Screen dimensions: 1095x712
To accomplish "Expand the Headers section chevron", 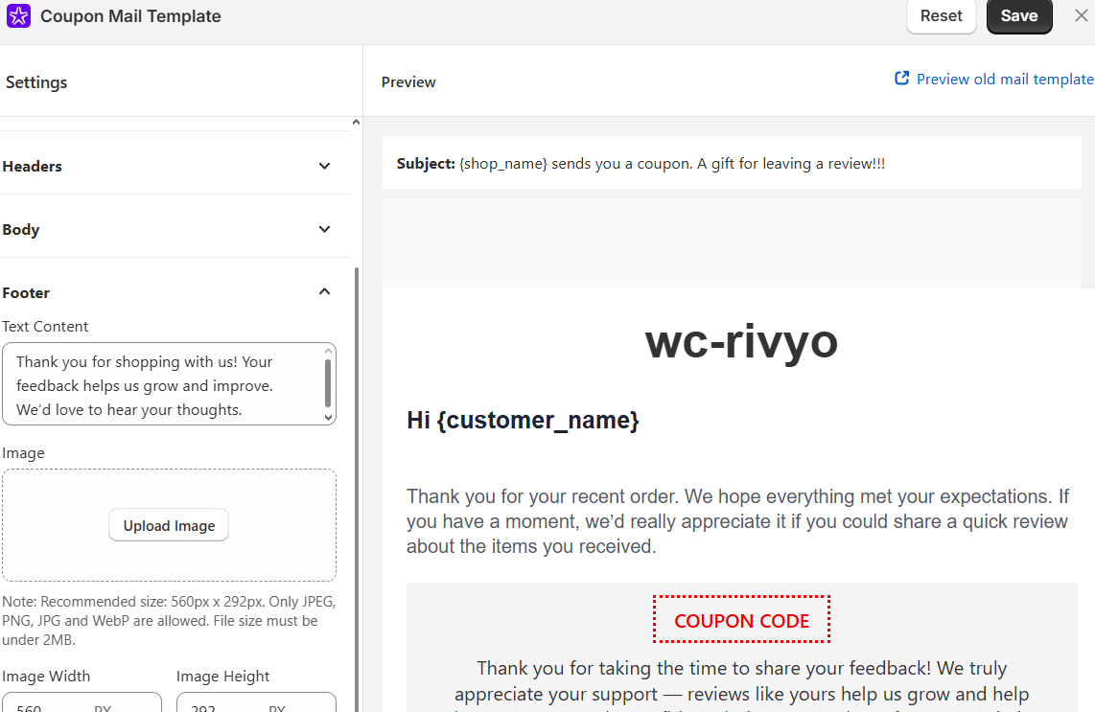I will tap(324, 166).
